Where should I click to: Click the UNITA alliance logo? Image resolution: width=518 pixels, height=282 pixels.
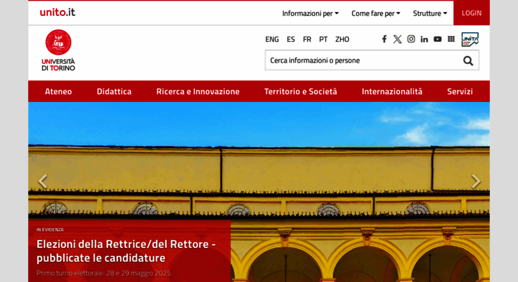tap(470, 39)
